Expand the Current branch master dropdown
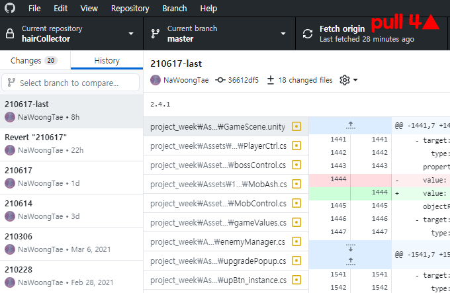This screenshot has height=293, width=450. click(219, 34)
